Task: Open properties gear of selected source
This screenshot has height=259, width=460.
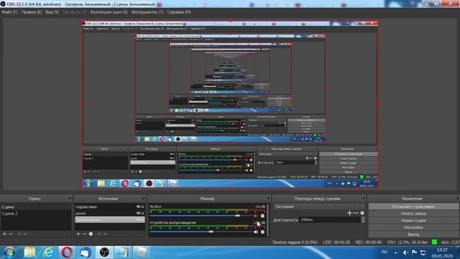Action: click(91, 234)
